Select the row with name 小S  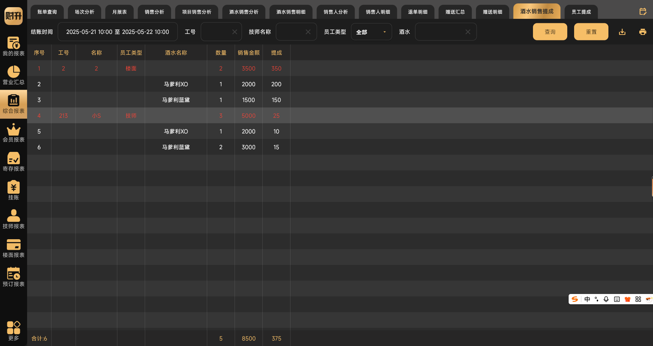340,116
